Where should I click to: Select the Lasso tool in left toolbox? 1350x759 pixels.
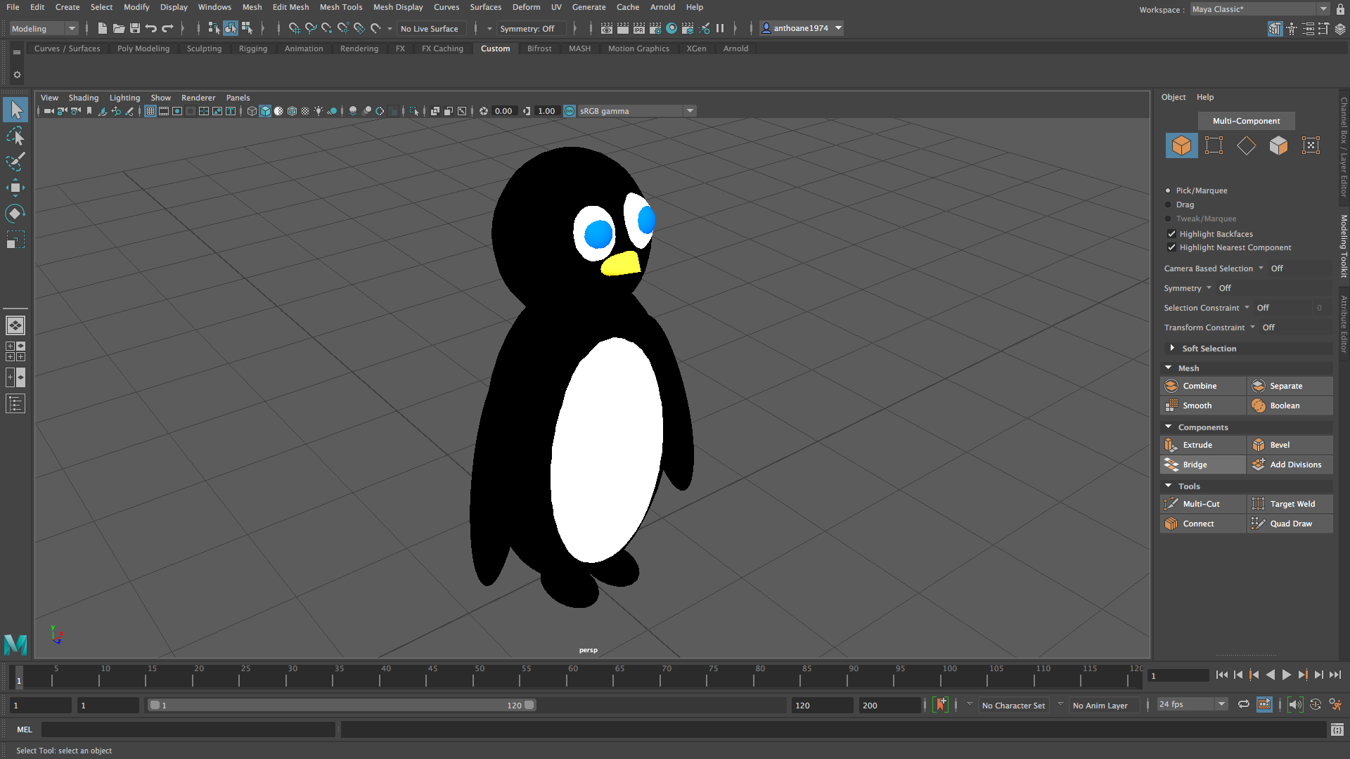point(15,136)
